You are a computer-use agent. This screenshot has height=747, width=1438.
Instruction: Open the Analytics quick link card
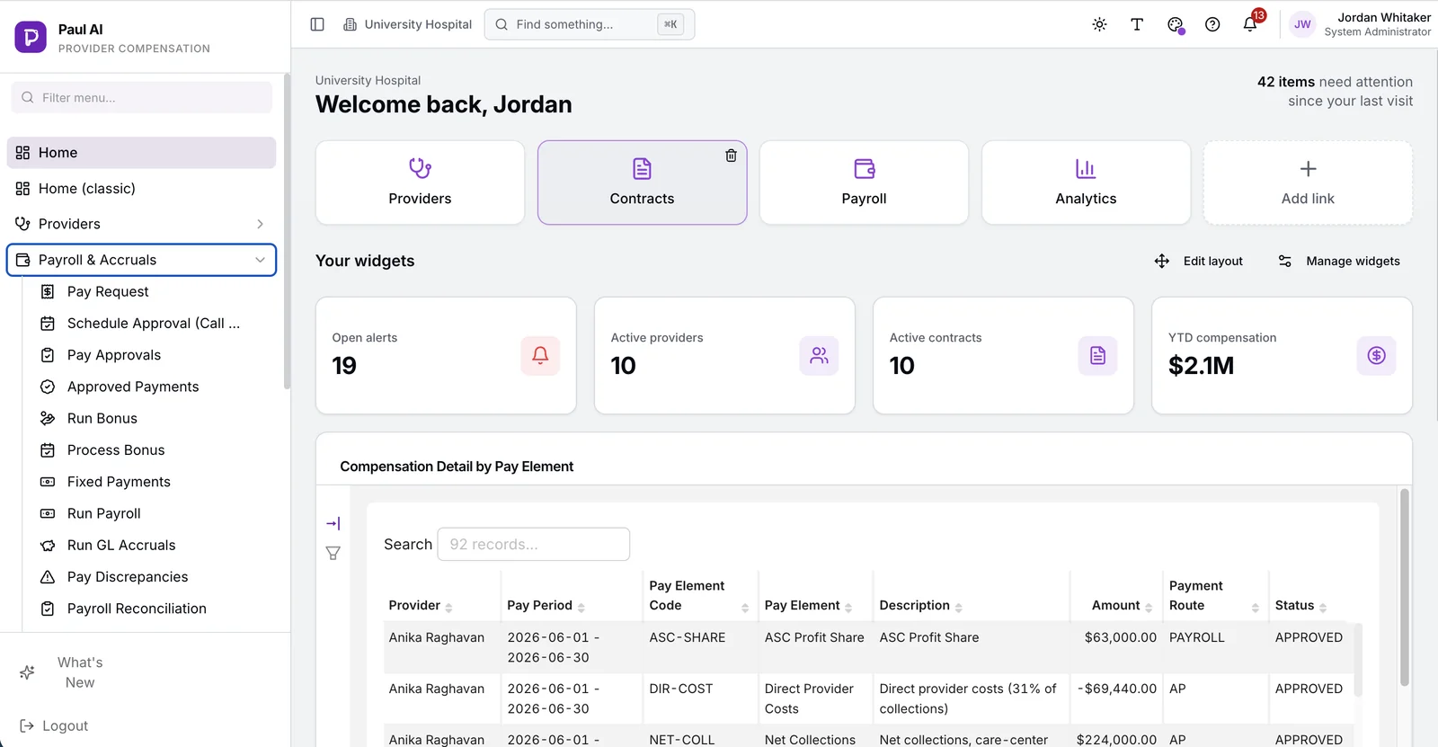[1086, 182]
